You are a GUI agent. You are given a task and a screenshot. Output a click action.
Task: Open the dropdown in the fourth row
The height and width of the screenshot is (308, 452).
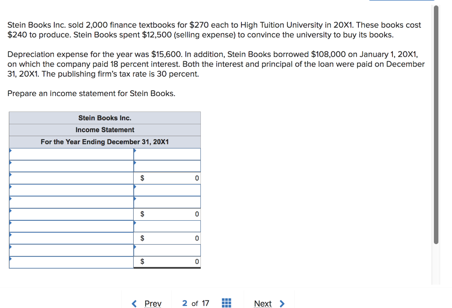click(x=71, y=189)
